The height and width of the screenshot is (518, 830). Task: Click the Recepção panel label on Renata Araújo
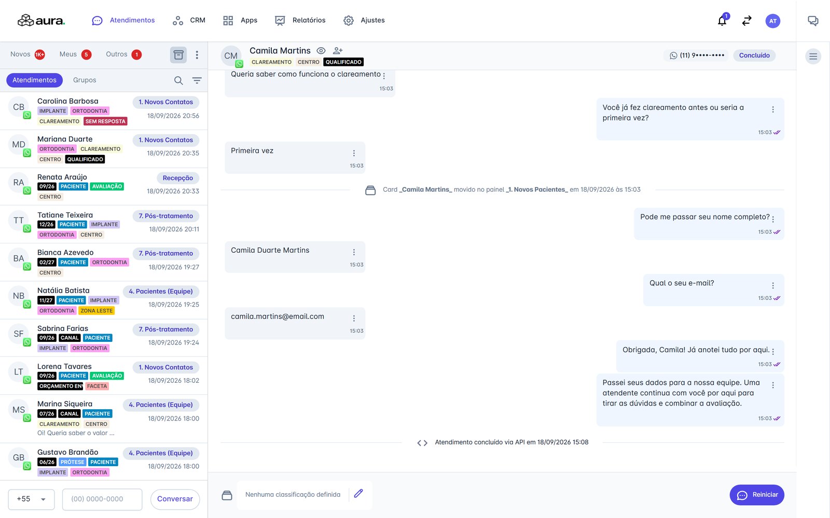(177, 178)
